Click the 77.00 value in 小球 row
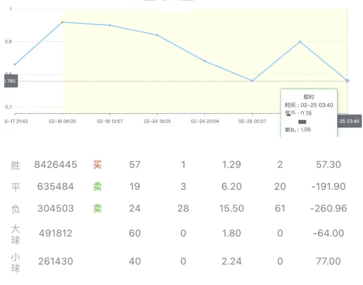 (328, 261)
